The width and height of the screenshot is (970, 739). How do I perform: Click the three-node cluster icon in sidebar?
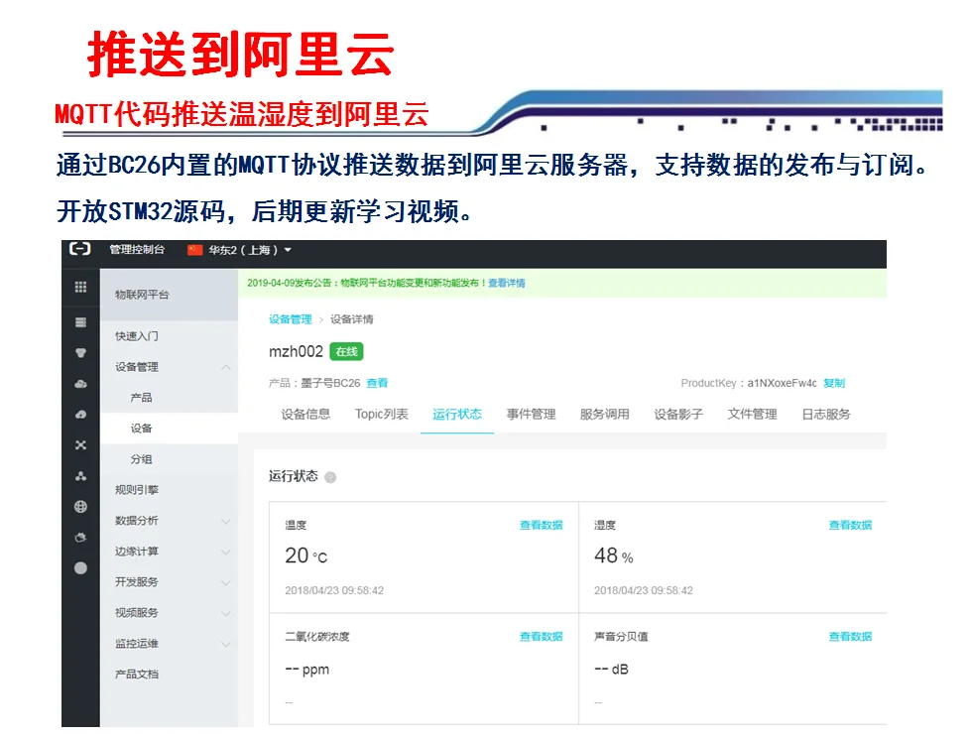click(x=80, y=476)
